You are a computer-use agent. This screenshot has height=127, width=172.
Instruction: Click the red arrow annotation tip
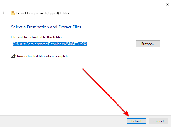[129, 116]
